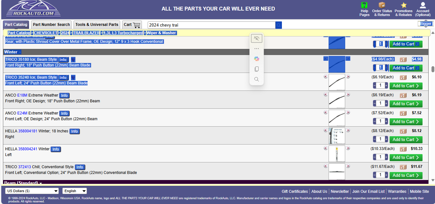Increase quantity for $6.10 TRICO 35240

386,86
